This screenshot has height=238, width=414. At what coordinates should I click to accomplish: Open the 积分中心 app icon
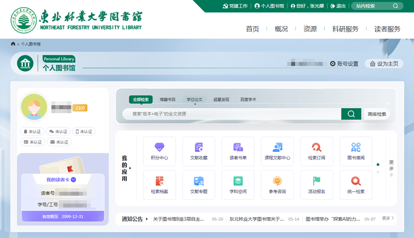click(159, 151)
